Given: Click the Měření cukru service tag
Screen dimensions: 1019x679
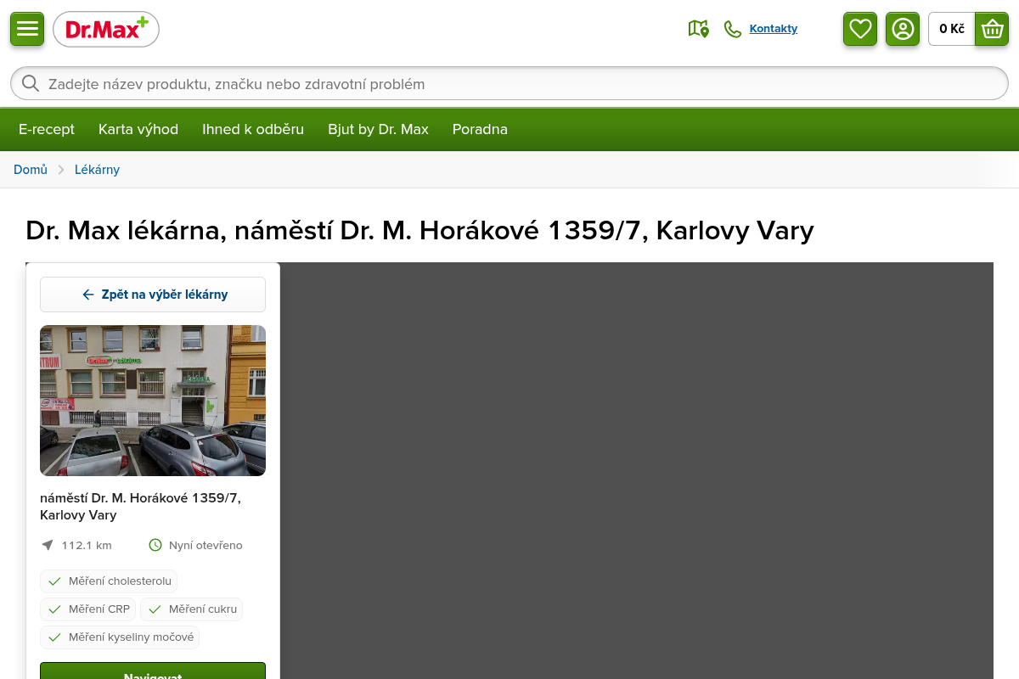Looking at the screenshot, I should pos(191,609).
